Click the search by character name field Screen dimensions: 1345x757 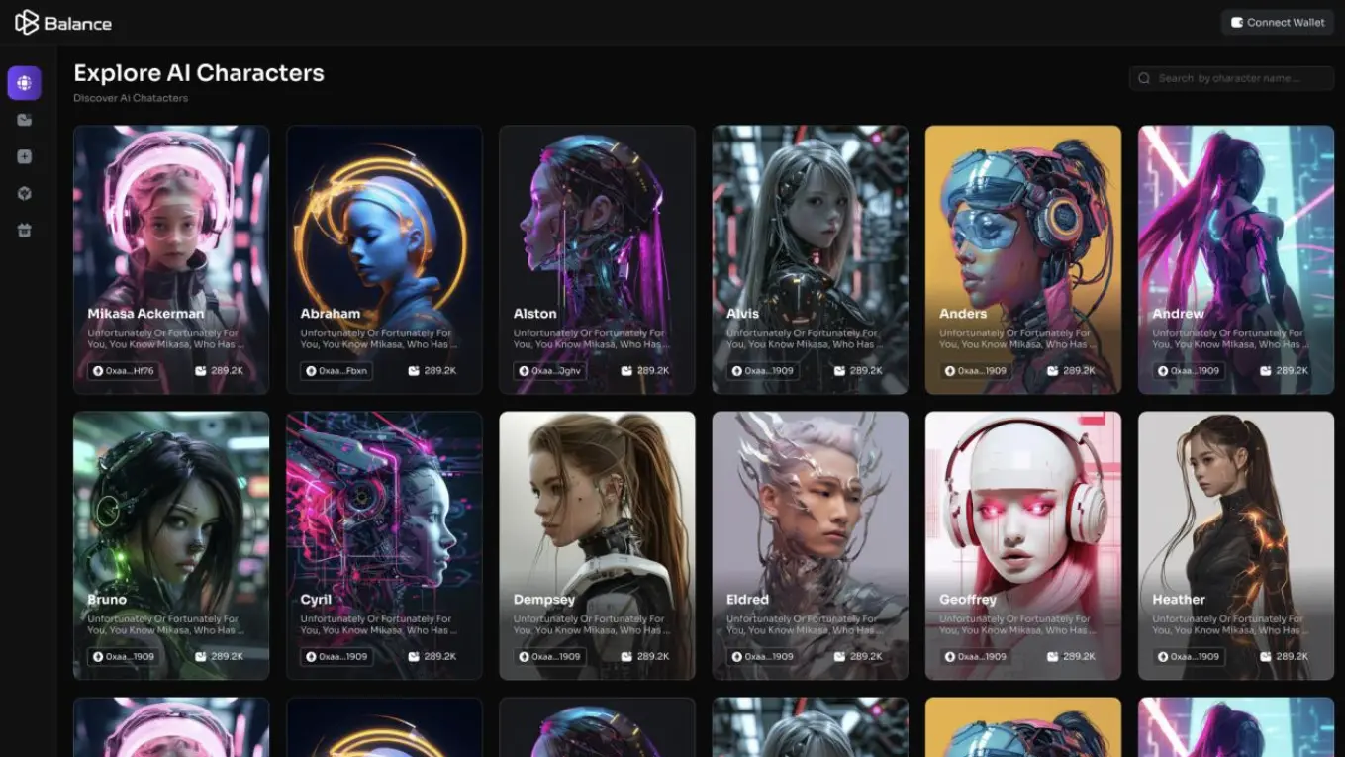(1230, 78)
